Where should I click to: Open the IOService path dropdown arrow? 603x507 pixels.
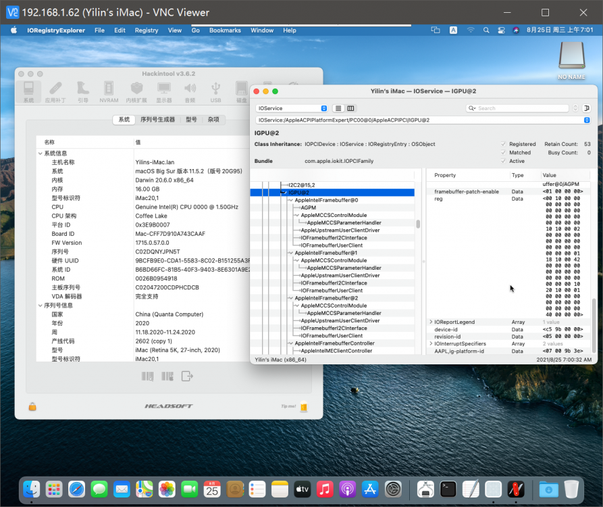point(587,120)
